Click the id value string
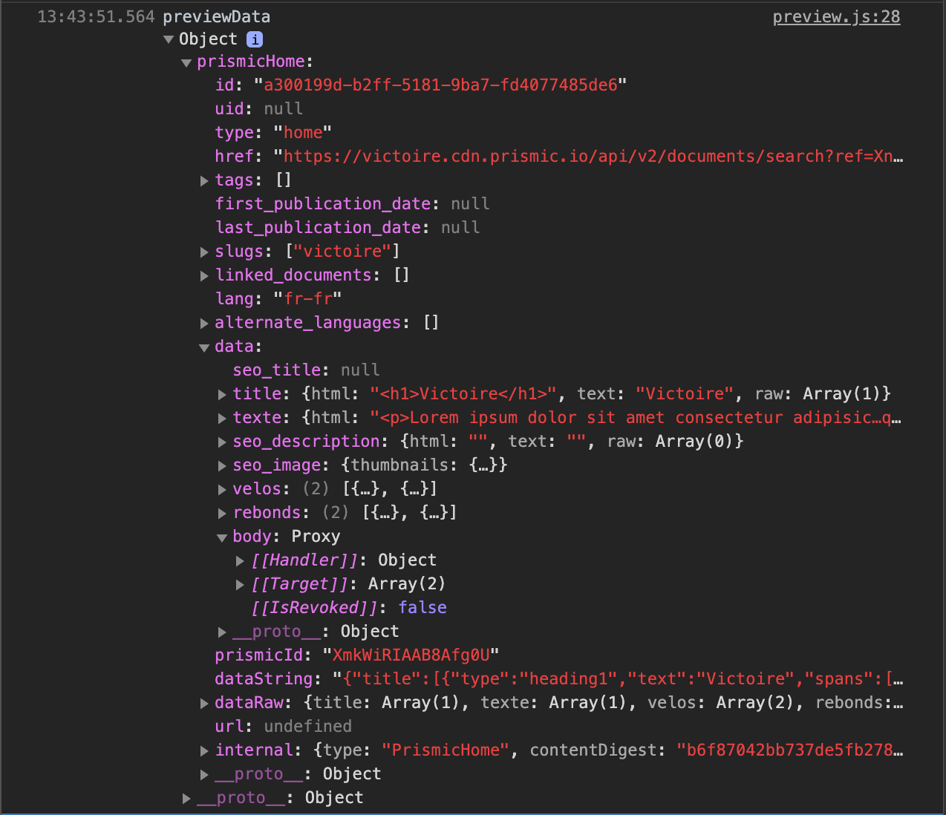This screenshot has height=815, width=946. [441, 85]
